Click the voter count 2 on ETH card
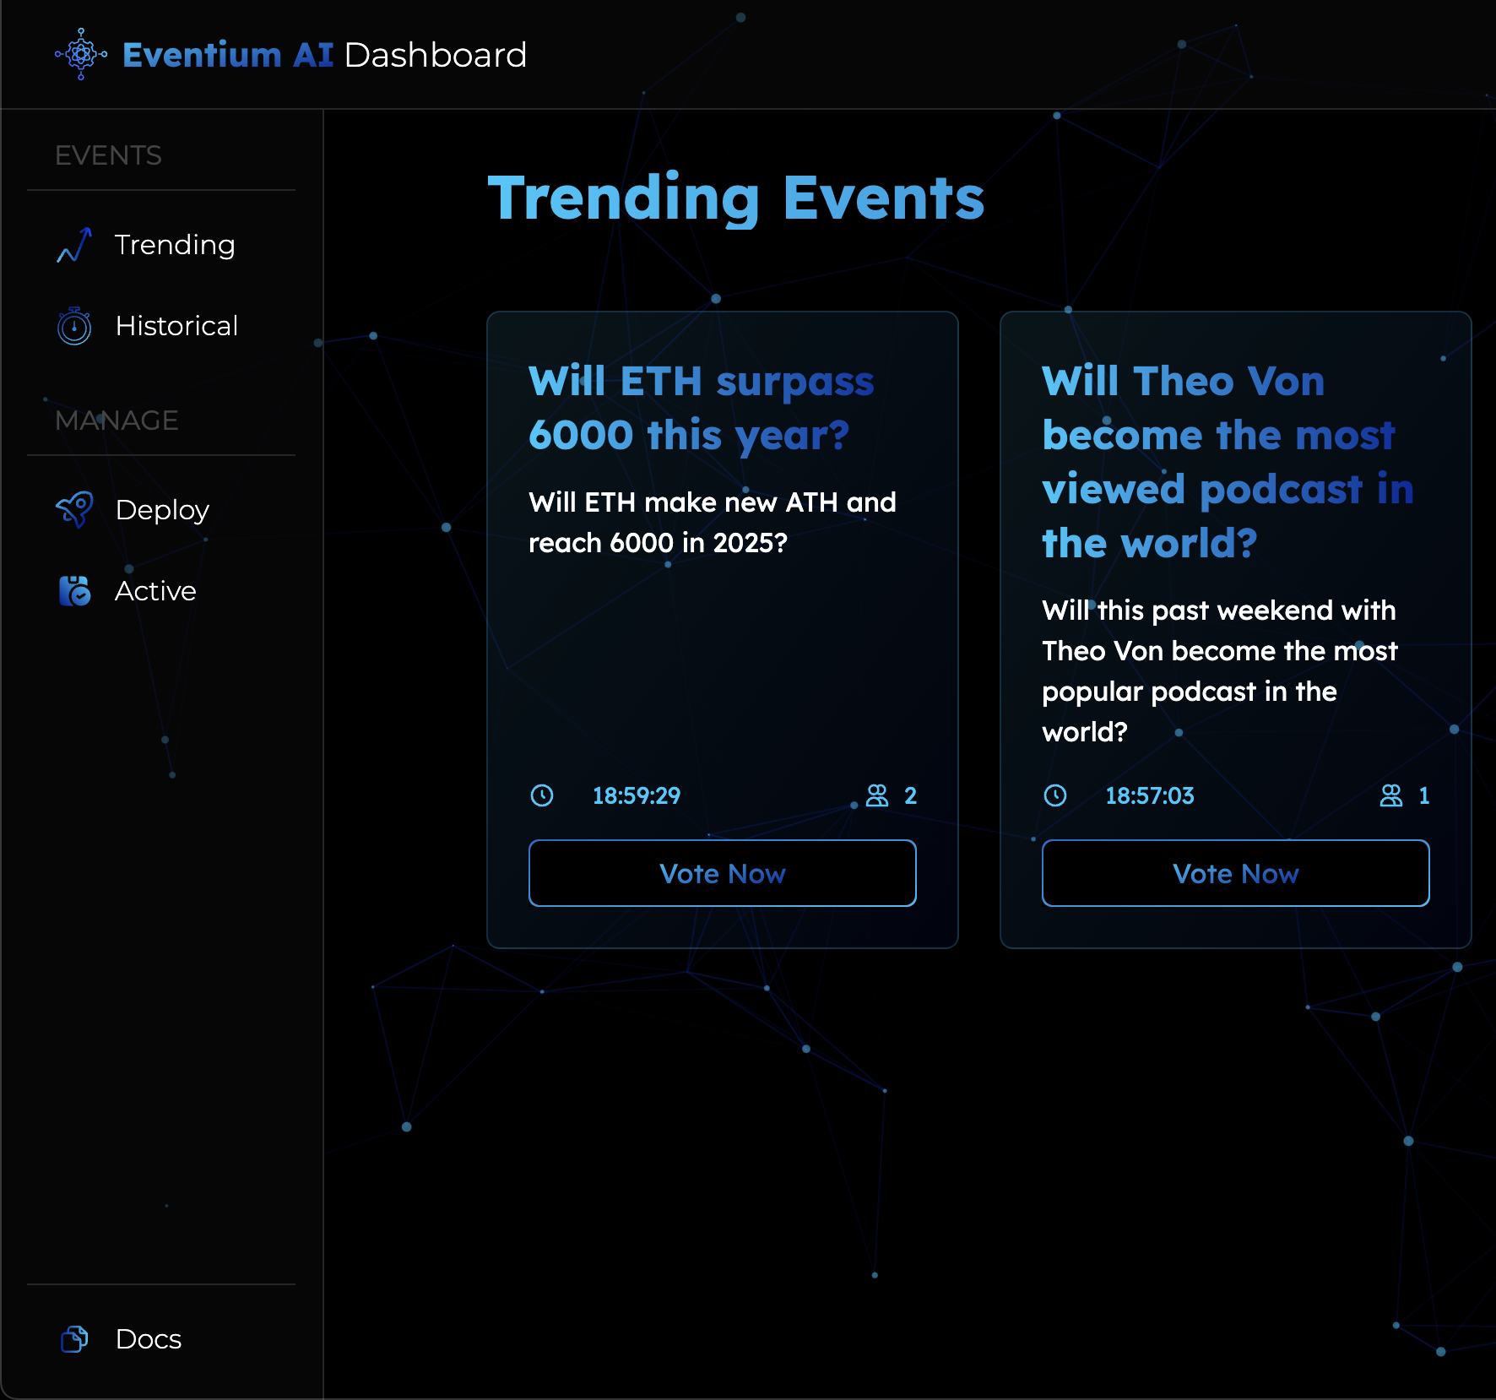The height and width of the screenshot is (1400, 1496). [910, 795]
